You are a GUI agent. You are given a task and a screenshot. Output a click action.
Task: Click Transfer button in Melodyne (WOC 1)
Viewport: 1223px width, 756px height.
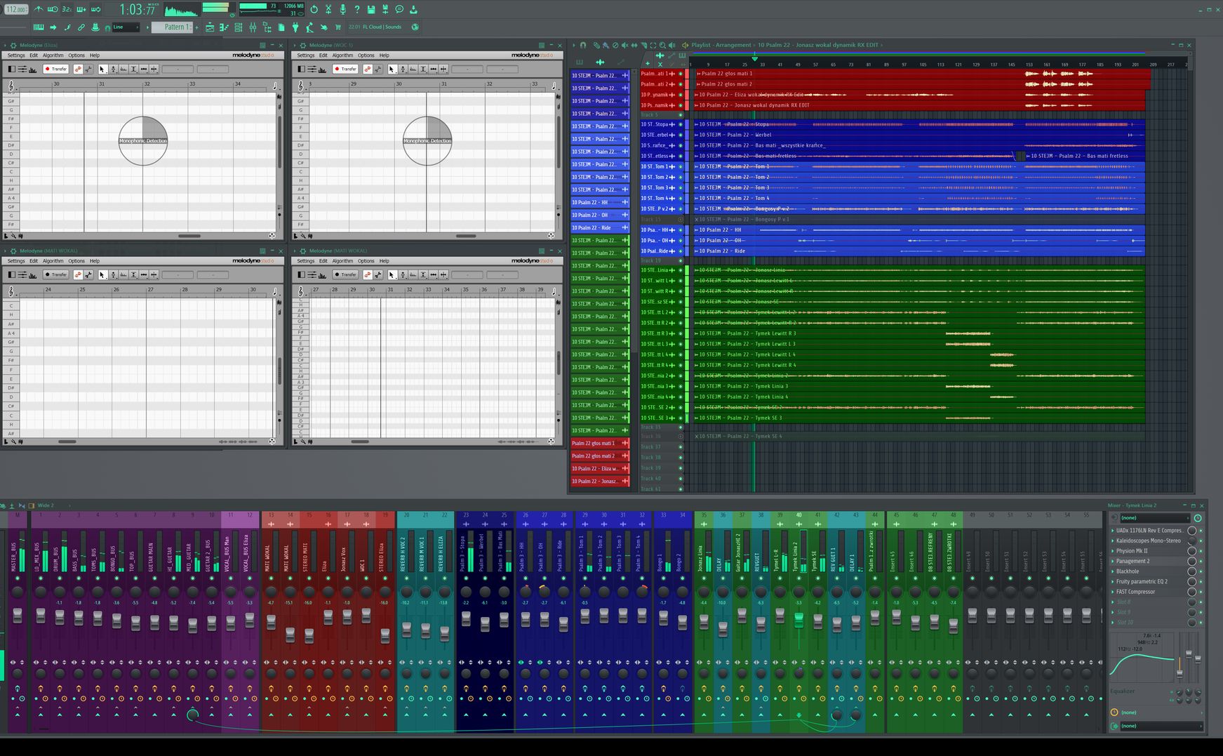(346, 69)
